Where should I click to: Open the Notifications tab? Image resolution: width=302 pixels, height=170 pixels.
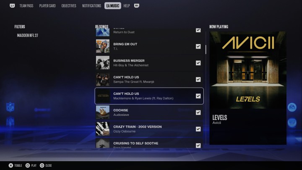coord(91,6)
